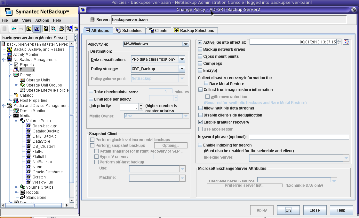Click the print preview magnifier icon

(x=53, y=29)
